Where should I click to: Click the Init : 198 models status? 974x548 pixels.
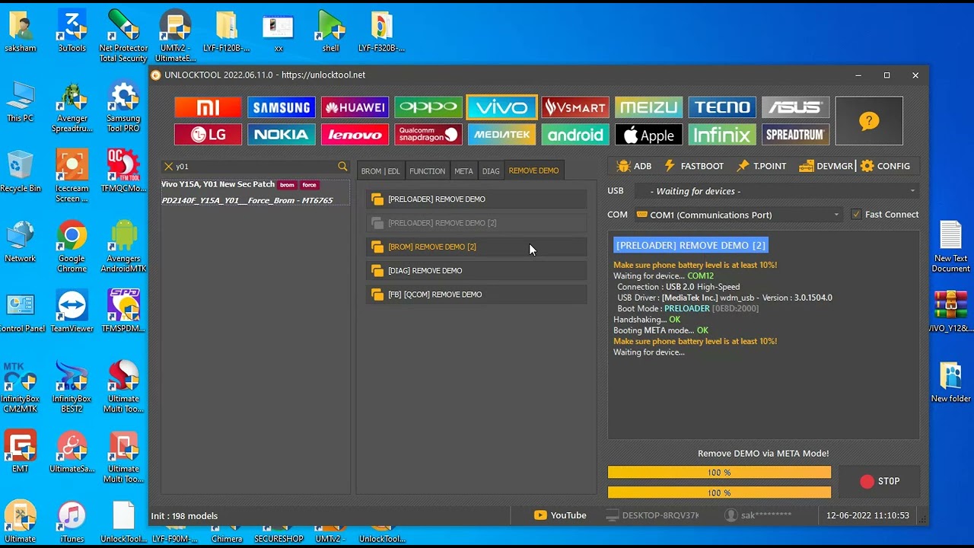[184, 516]
